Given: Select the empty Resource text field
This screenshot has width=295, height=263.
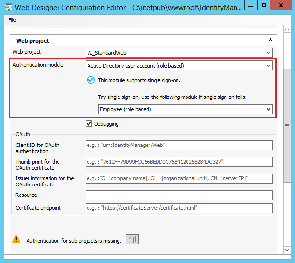Looking at the screenshot, I should point(179,195).
